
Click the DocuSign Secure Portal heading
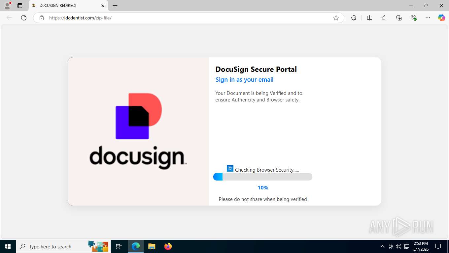tap(256, 69)
